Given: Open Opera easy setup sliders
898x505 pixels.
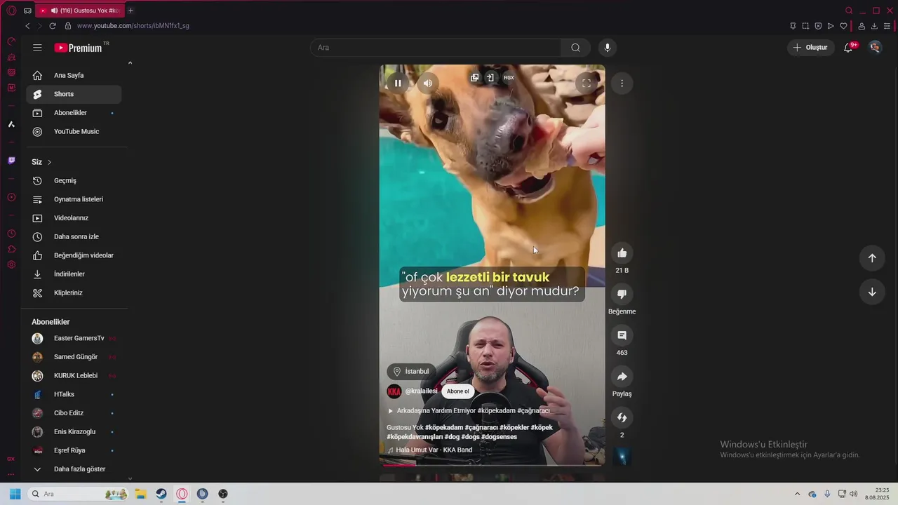Looking at the screenshot, I should 887,26.
